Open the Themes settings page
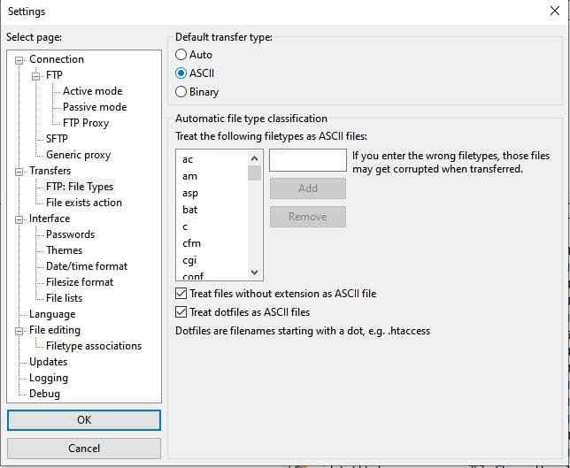 pyautogui.click(x=64, y=250)
